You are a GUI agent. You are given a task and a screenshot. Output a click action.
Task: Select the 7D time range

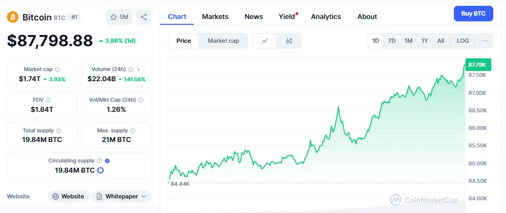(x=391, y=41)
